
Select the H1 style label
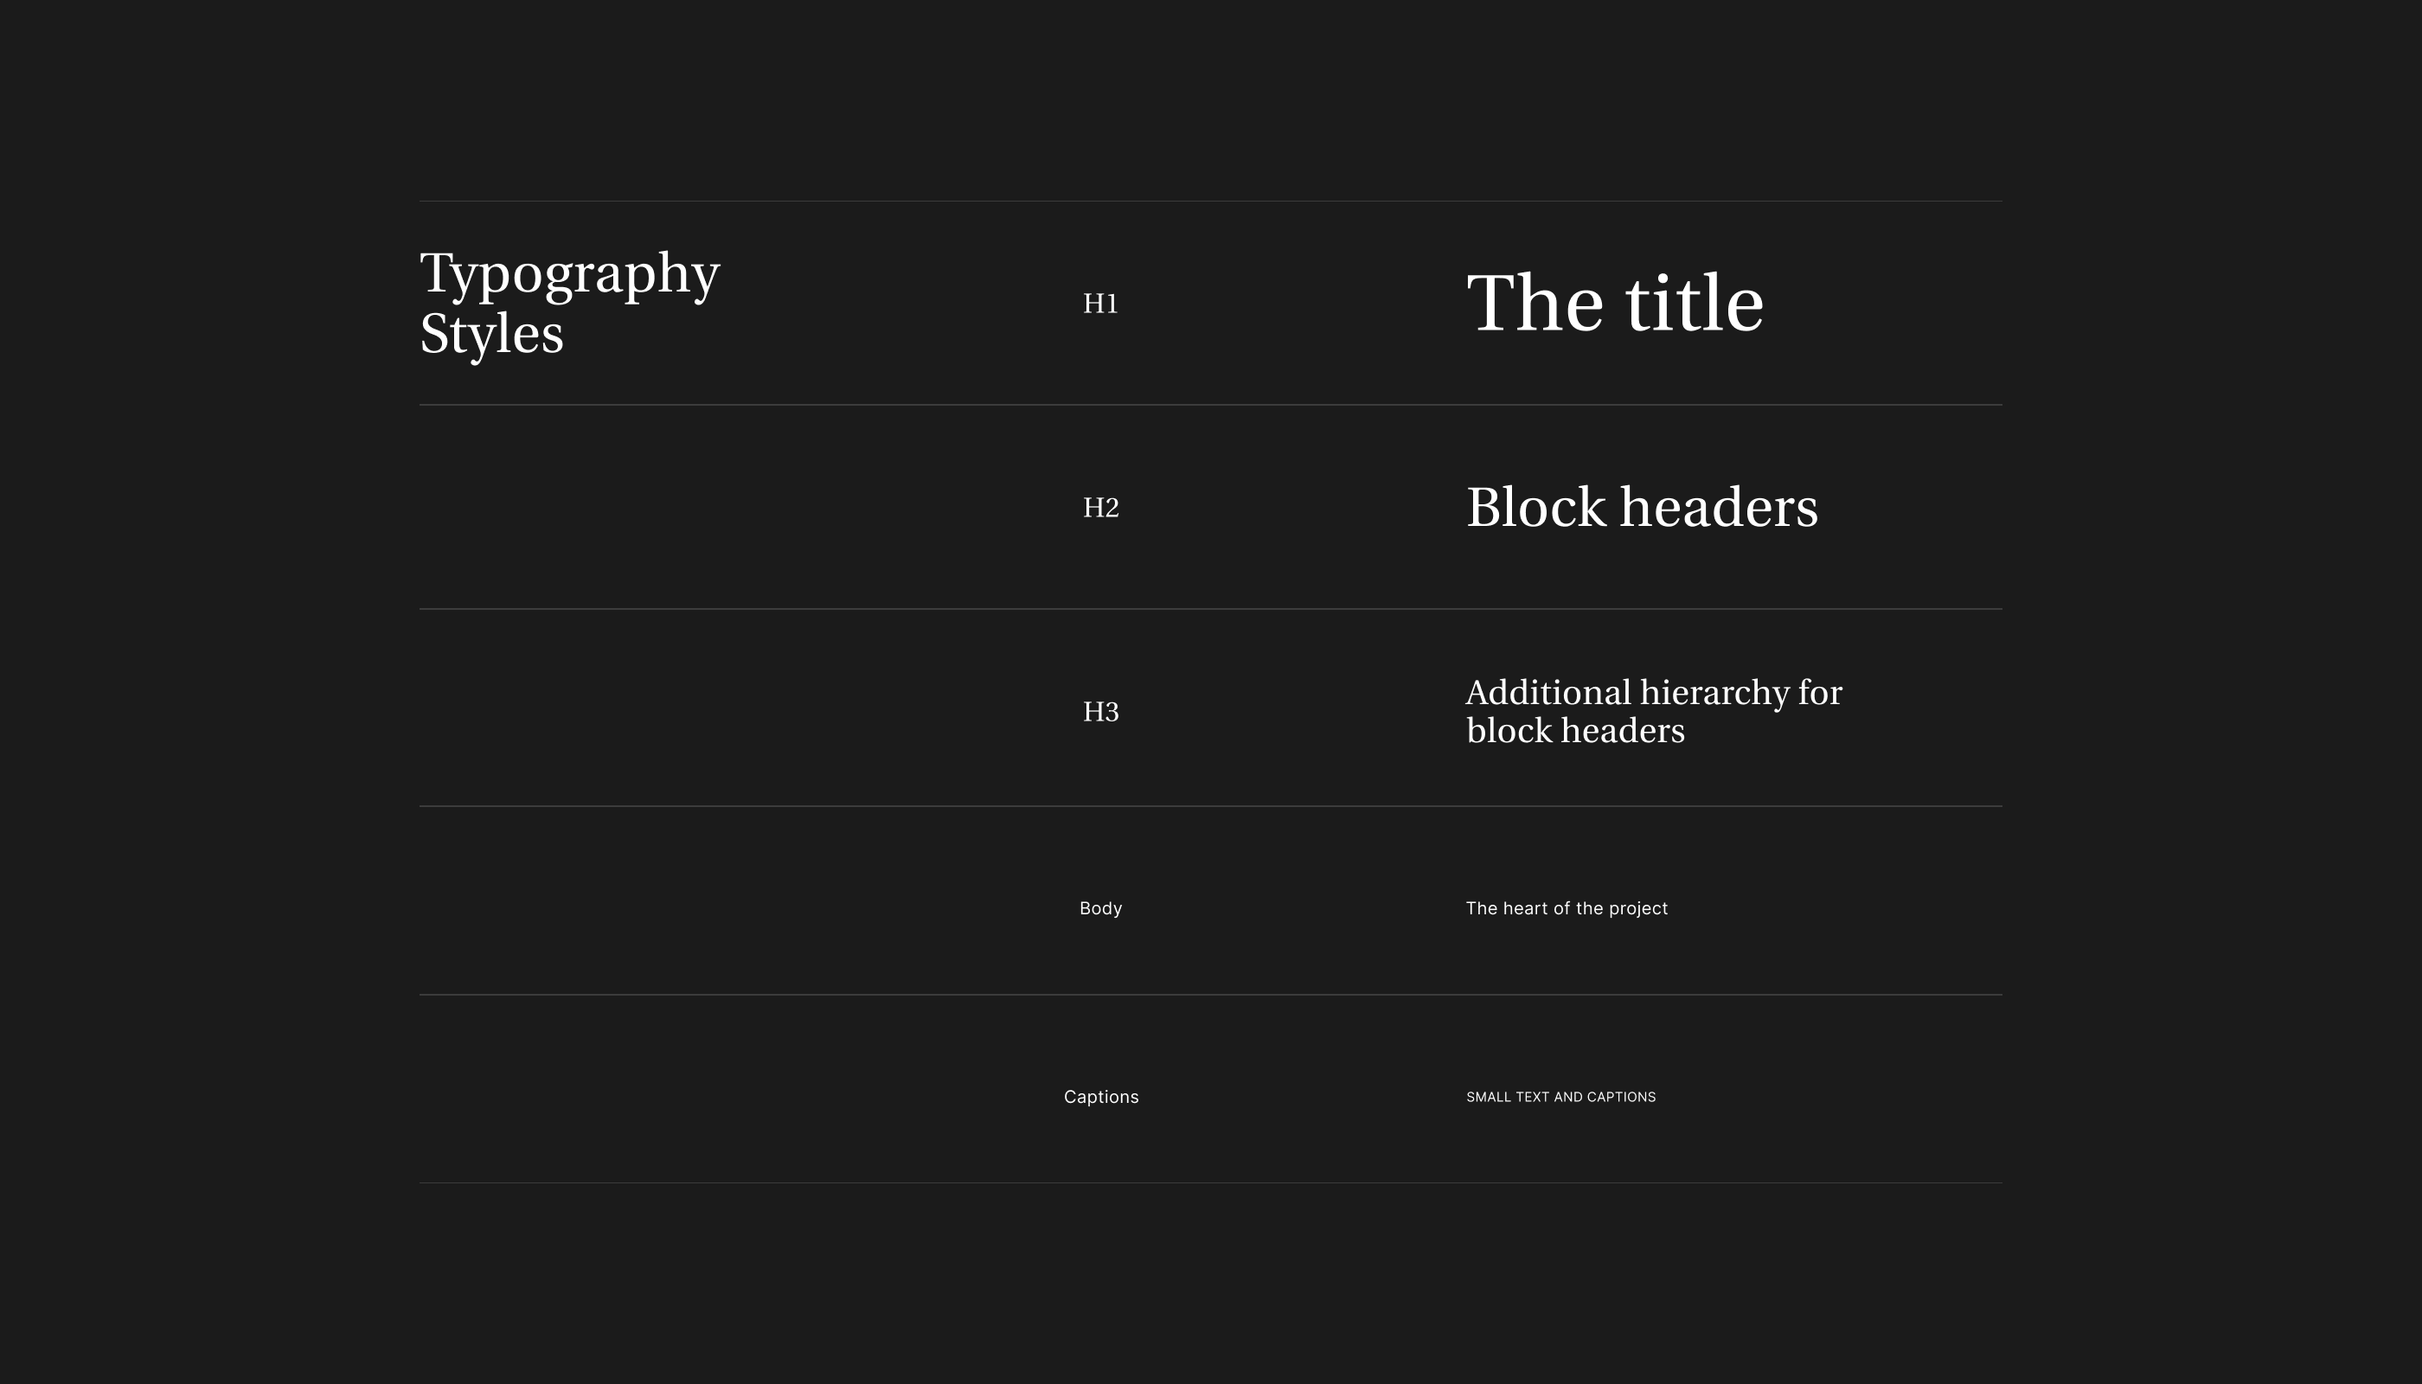point(1099,304)
